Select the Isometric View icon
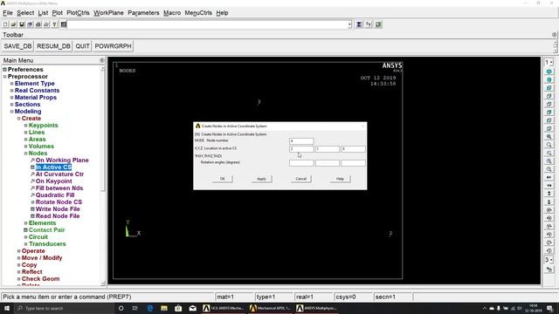559x314 pixels. pyautogui.click(x=549, y=72)
